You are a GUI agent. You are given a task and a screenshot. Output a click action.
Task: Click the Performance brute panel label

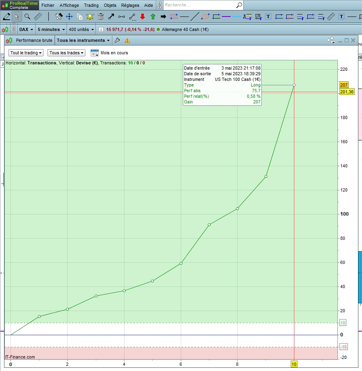coord(34,40)
